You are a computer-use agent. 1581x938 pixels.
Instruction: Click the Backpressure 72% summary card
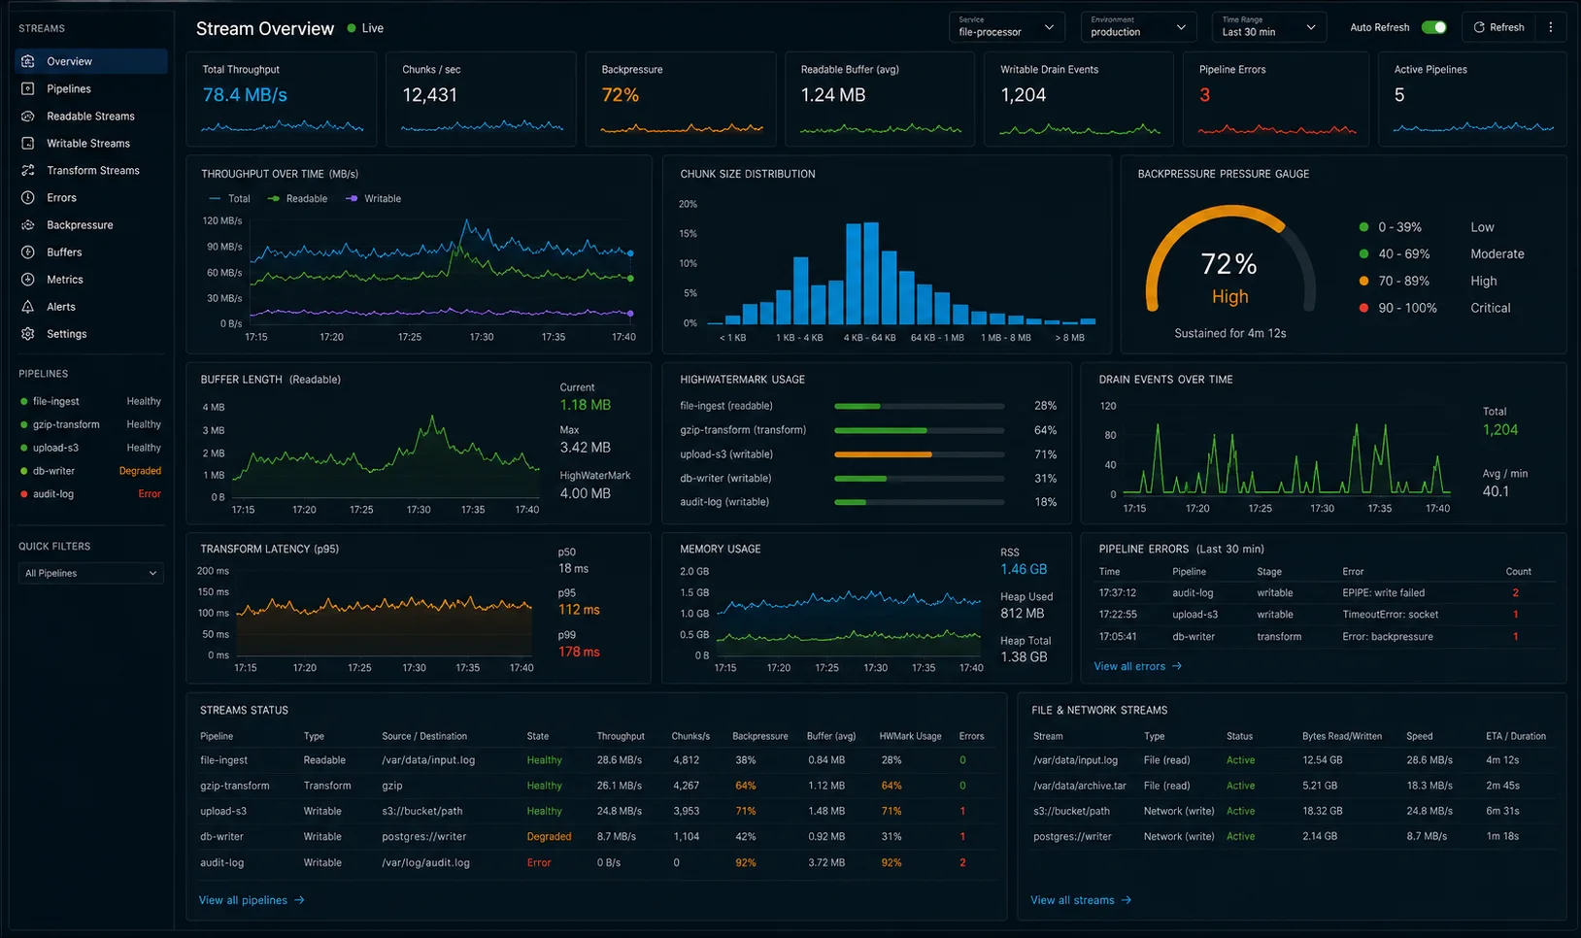click(x=681, y=99)
